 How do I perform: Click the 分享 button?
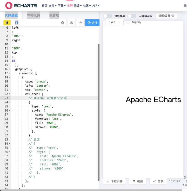coord(158,181)
